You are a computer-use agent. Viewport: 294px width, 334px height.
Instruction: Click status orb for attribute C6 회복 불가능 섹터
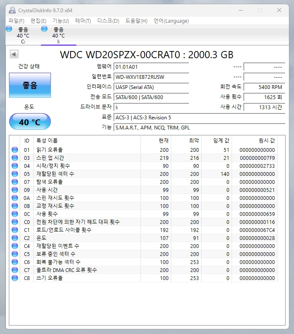click(15, 262)
